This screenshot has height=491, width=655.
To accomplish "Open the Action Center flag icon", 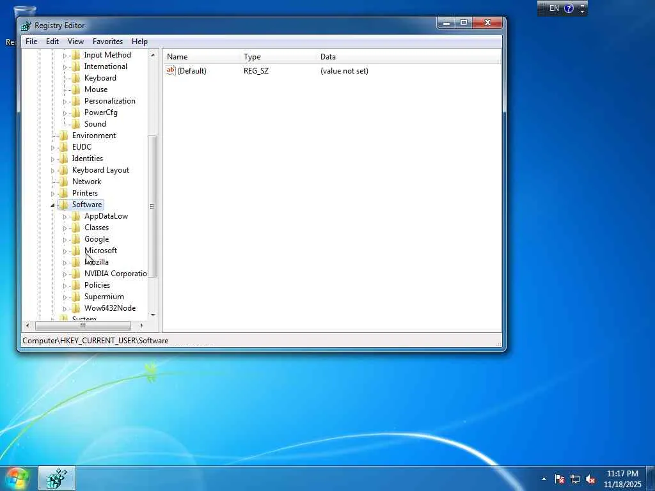I will point(559,479).
